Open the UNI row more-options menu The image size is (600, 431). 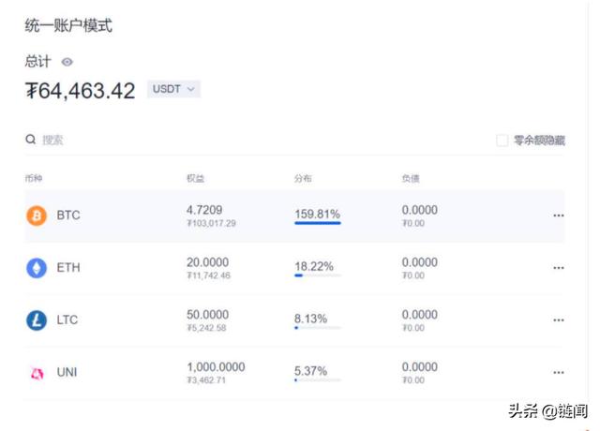point(559,373)
